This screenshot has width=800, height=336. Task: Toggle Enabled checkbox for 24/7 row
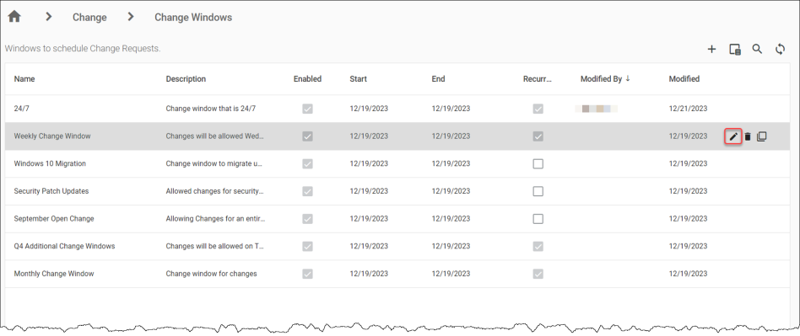click(x=307, y=109)
